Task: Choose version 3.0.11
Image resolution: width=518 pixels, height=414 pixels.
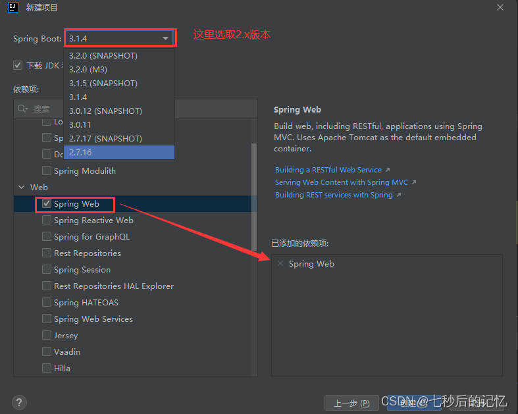Action: pos(119,125)
